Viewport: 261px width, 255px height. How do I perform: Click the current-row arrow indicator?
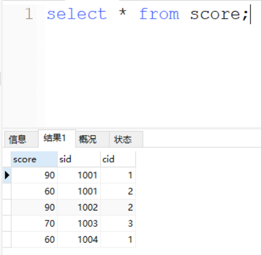(7, 175)
